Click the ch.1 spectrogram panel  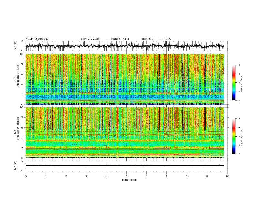pyautogui.click(x=125, y=79)
